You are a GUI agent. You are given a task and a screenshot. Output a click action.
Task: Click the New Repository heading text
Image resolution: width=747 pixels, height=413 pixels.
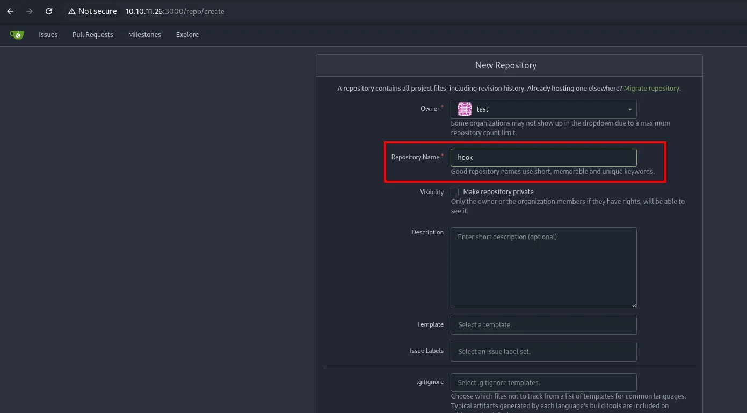(506, 65)
